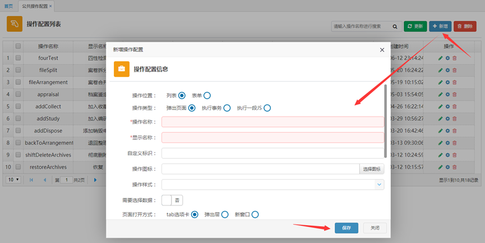Select the 列表 radio for 操作位置
485x243 pixels.
tap(182, 95)
